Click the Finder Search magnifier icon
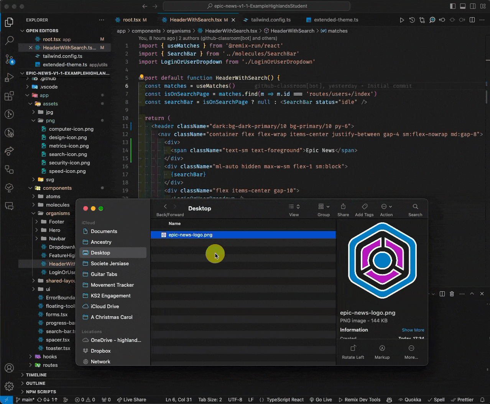 tap(415, 207)
